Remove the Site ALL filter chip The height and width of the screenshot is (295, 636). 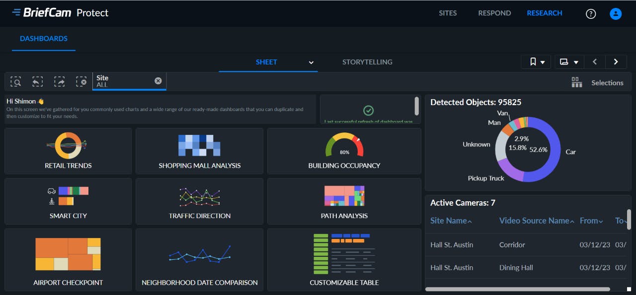(x=158, y=80)
